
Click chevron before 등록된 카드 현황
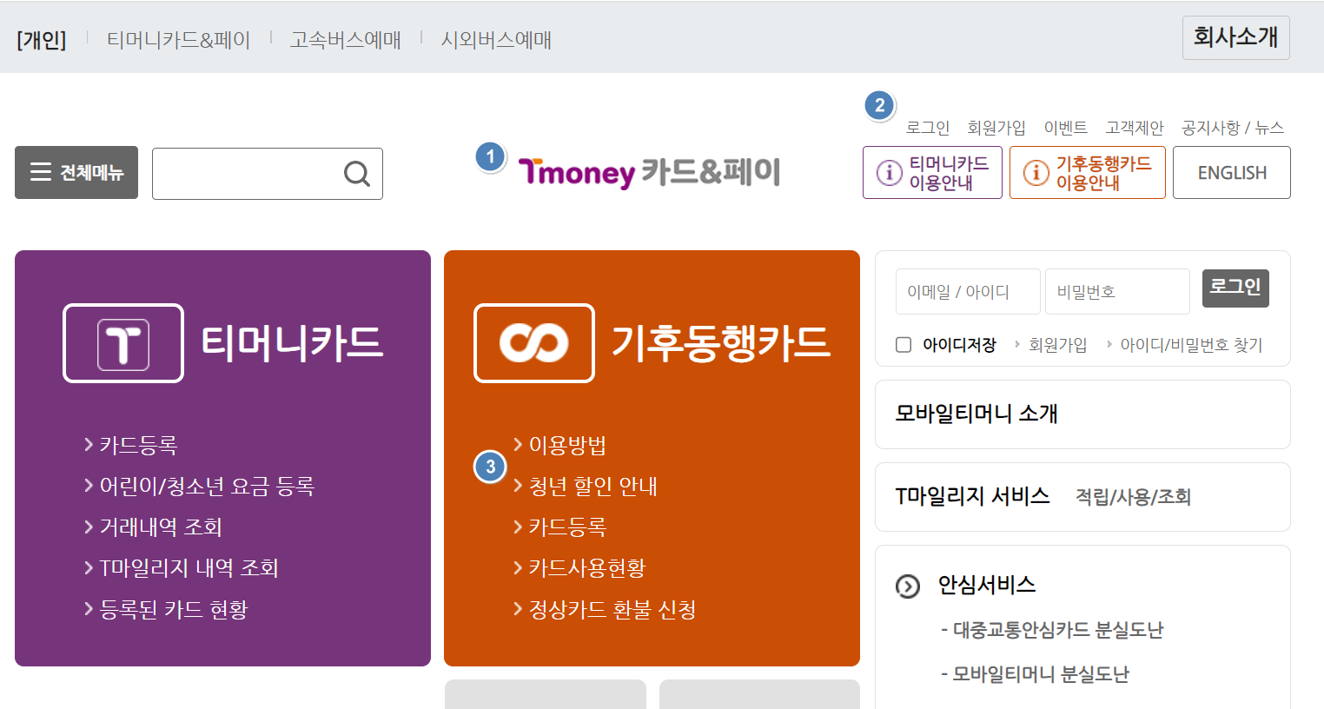click(89, 609)
